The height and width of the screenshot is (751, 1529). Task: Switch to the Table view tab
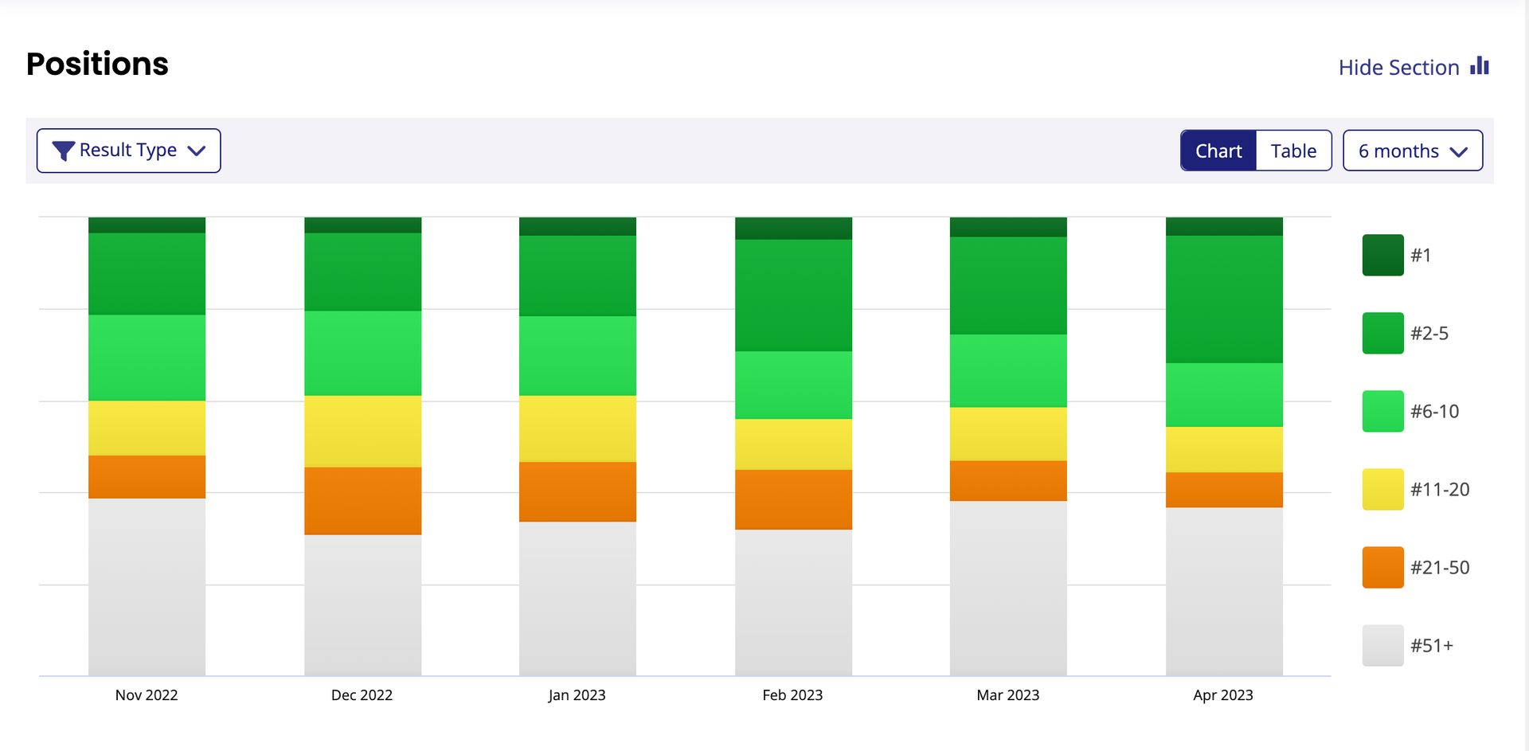[x=1293, y=151]
